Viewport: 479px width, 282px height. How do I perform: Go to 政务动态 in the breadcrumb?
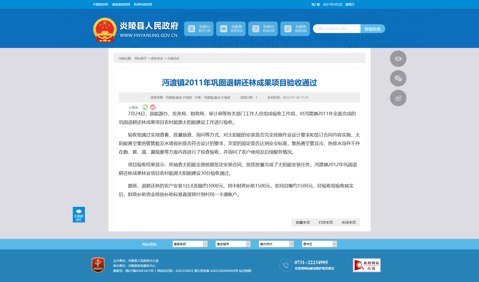[x=157, y=59]
